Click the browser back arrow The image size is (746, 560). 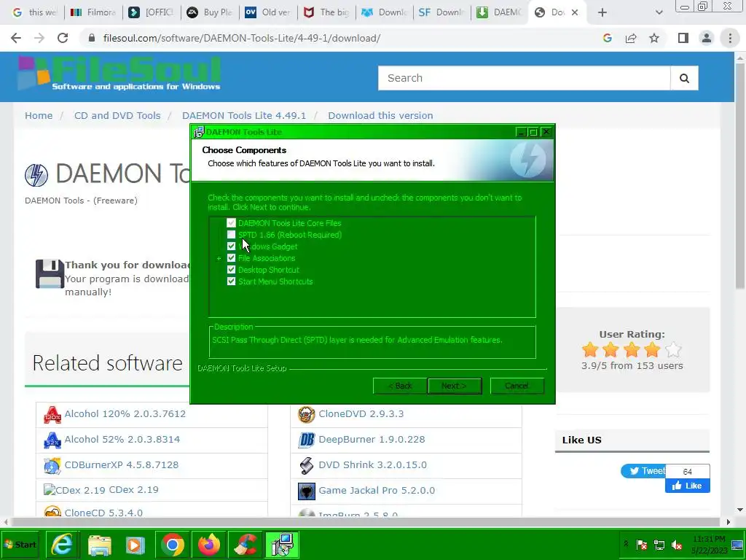coord(16,38)
